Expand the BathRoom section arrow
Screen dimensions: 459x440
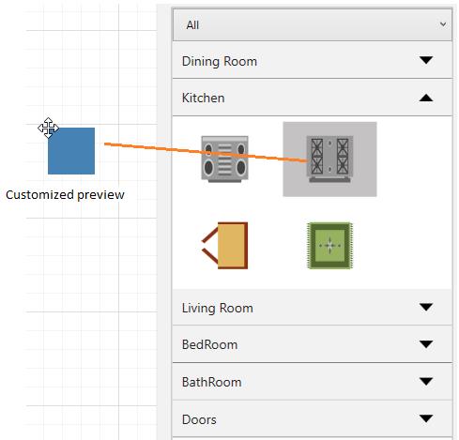[426, 382]
